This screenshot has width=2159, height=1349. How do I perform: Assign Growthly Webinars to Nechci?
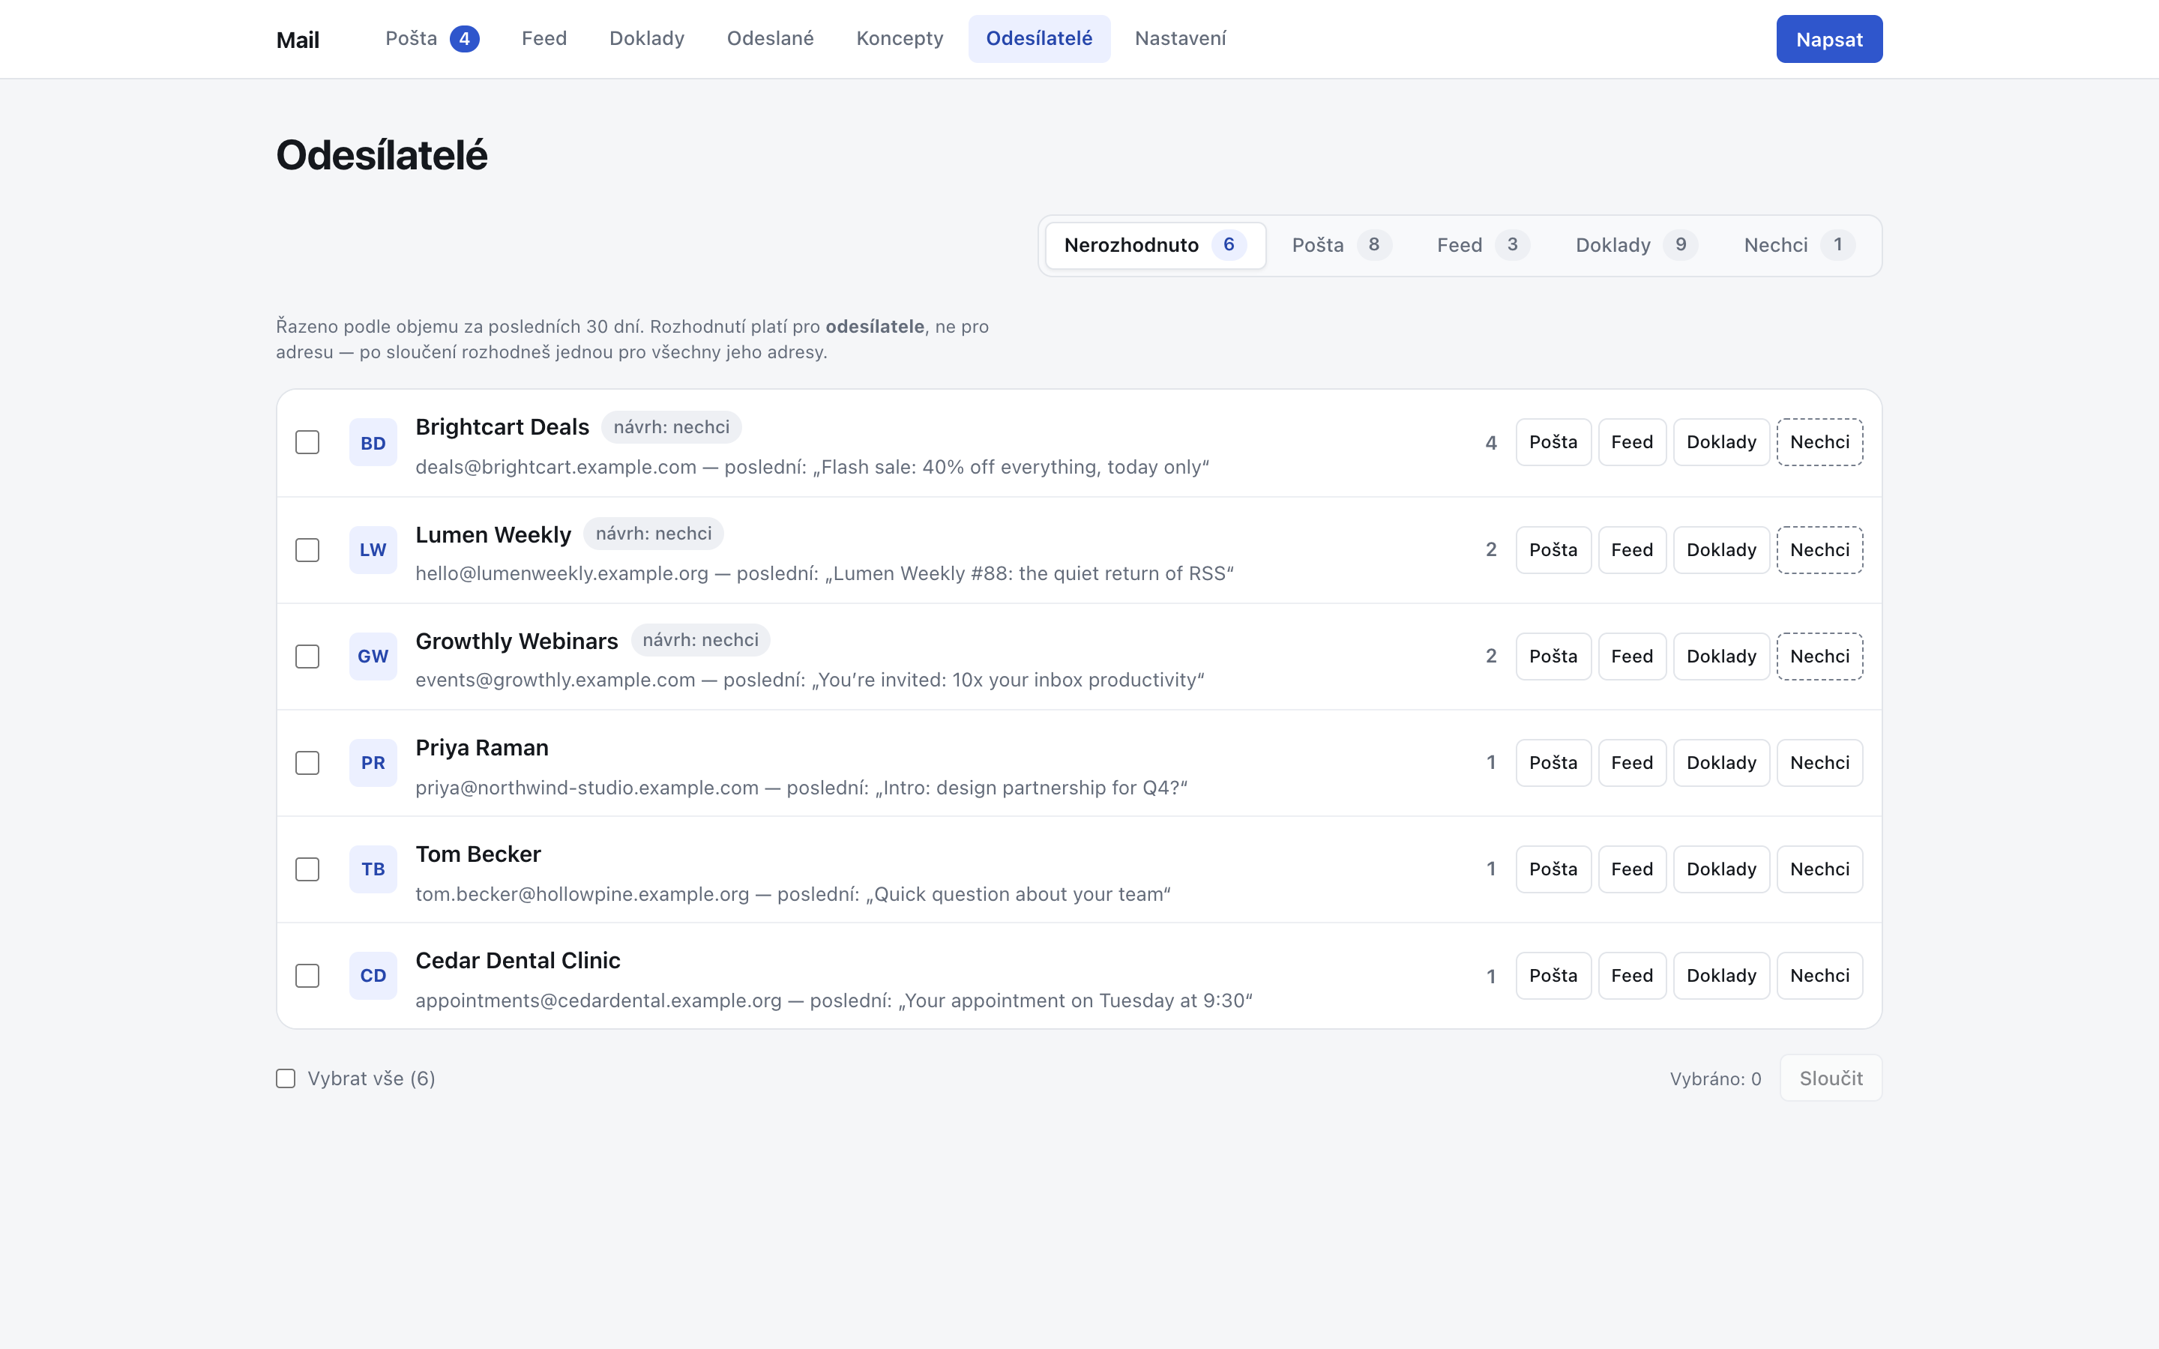(1820, 657)
